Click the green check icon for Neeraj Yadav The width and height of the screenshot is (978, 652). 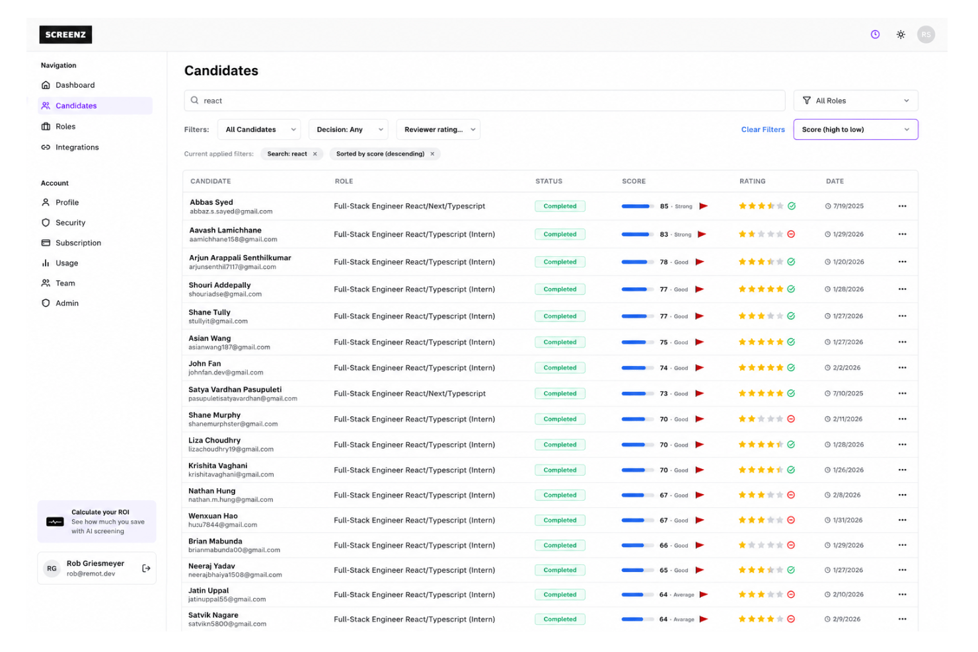coord(791,570)
